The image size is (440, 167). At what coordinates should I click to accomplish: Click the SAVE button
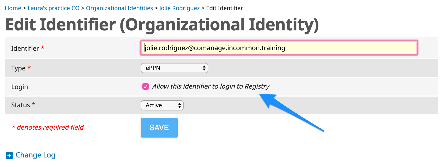click(x=159, y=128)
